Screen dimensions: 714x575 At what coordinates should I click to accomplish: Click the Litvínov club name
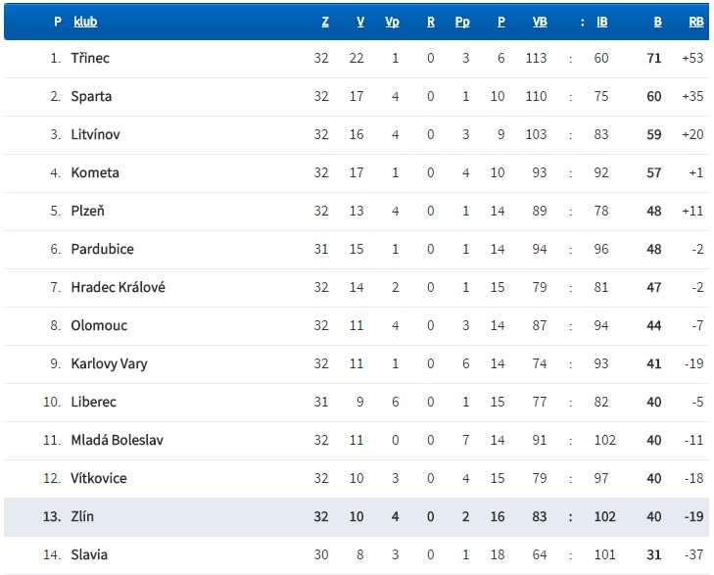(x=95, y=135)
